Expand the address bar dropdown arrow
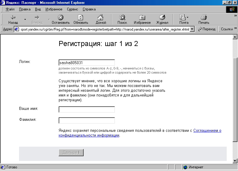Viewport: 238px width, 171px height. (x=192, y=29)
